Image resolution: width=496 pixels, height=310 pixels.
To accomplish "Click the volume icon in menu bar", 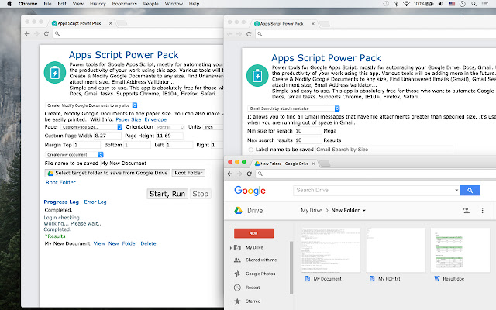I will coord(441,4).
